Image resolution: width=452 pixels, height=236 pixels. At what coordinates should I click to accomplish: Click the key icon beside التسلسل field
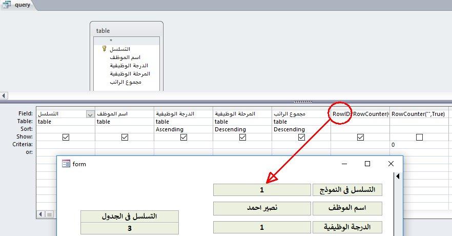point(104,49)
